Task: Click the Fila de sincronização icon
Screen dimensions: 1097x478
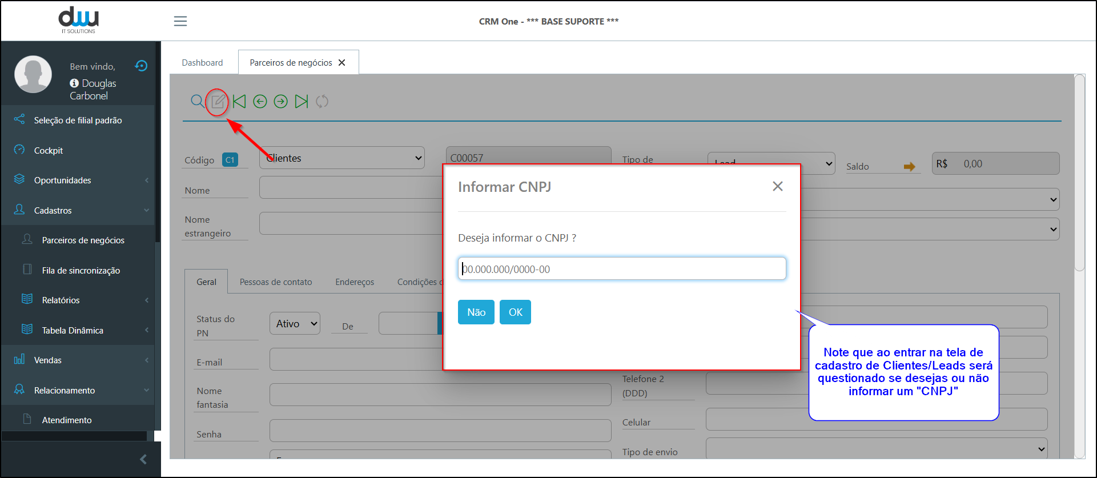Action: pyautogui.click(x=27, y=270)
